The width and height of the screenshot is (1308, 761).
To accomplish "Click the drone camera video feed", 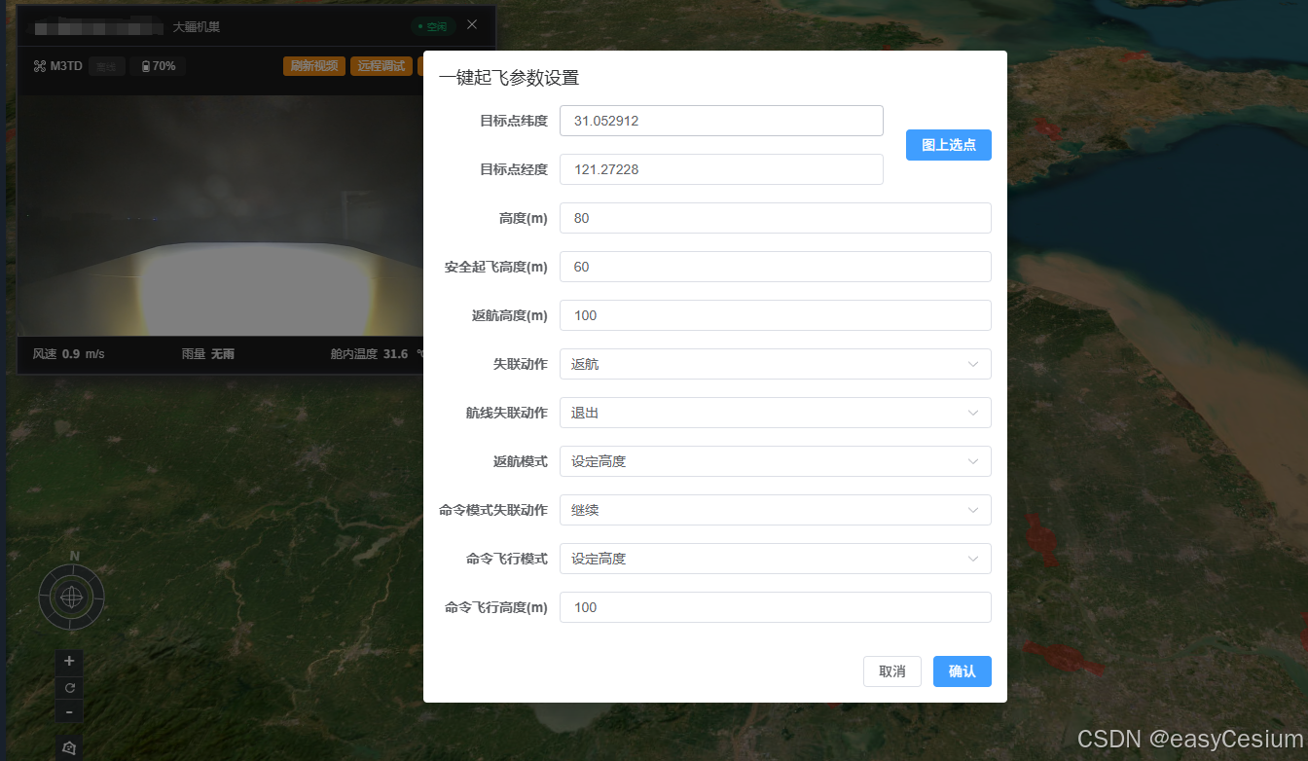I will tap(221, 215).
